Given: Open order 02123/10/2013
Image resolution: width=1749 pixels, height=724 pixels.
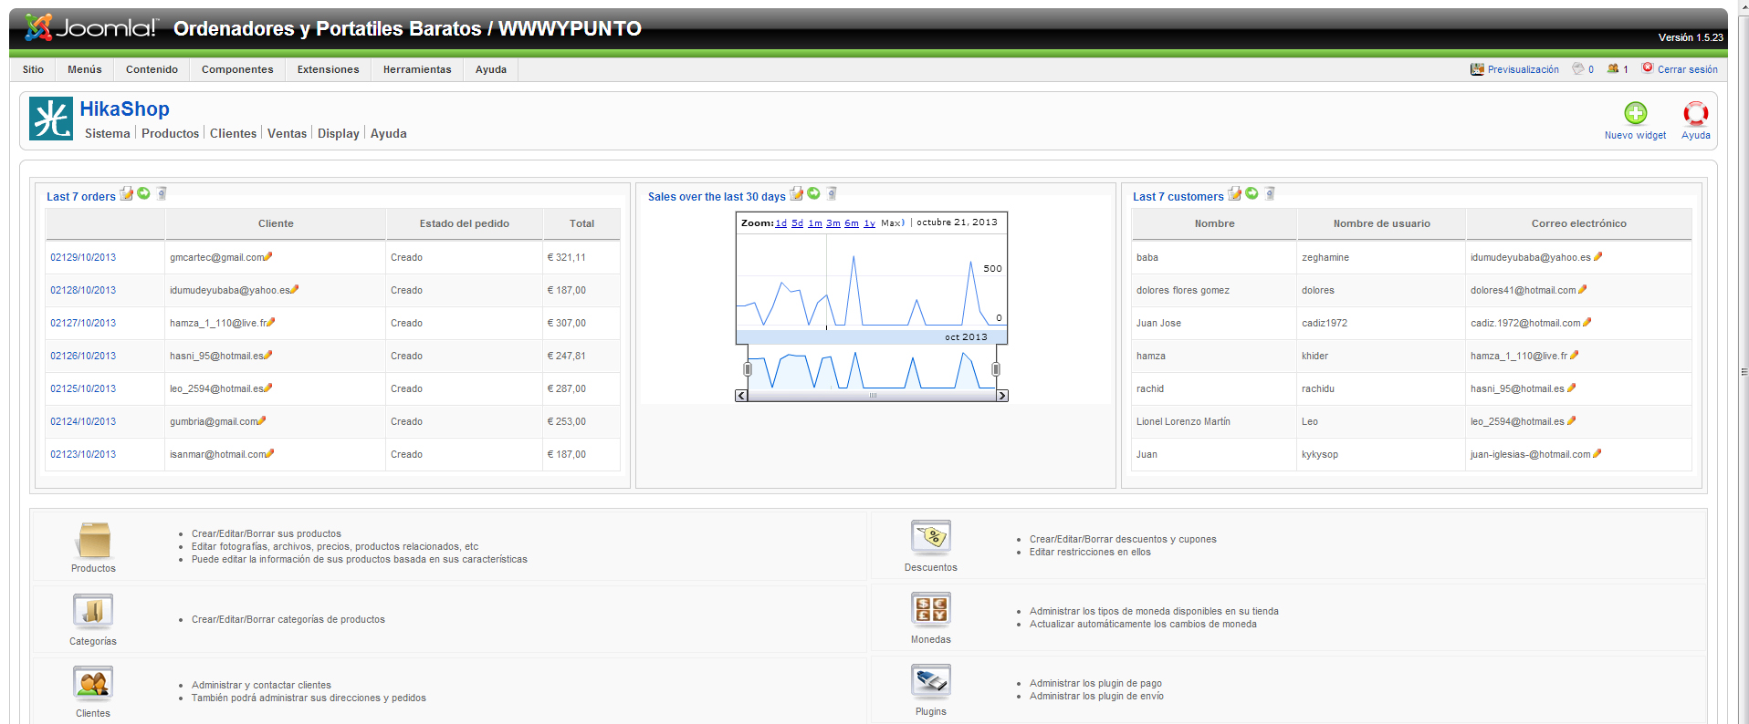Looking at the screenshot, I should coord(83,454).
